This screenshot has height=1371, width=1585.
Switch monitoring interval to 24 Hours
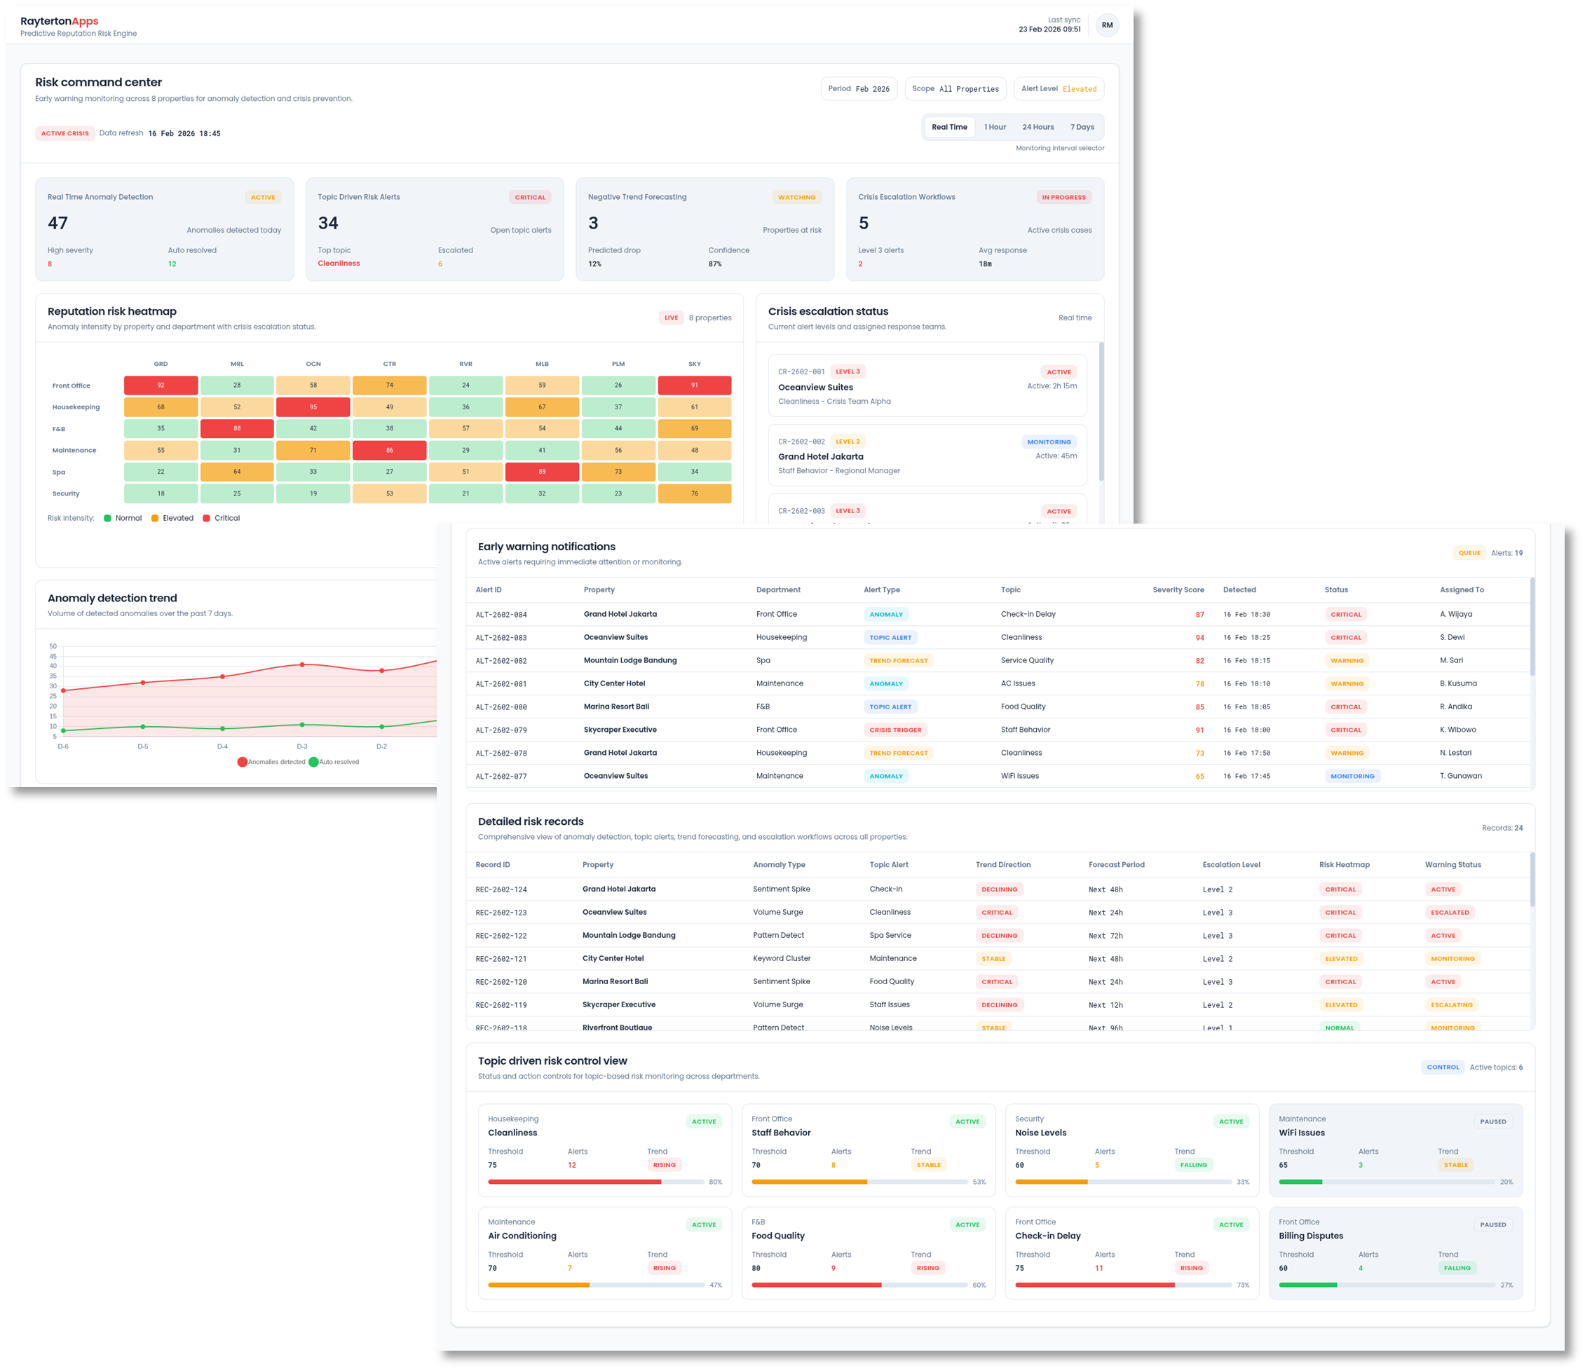[x=1038, y=126]
